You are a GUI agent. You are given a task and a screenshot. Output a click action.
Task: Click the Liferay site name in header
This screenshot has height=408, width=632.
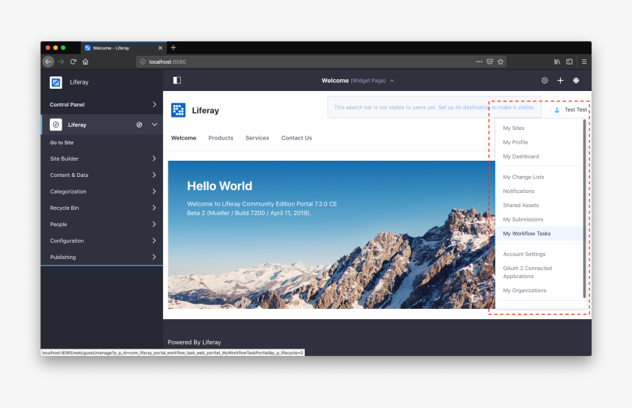point(206,110)
